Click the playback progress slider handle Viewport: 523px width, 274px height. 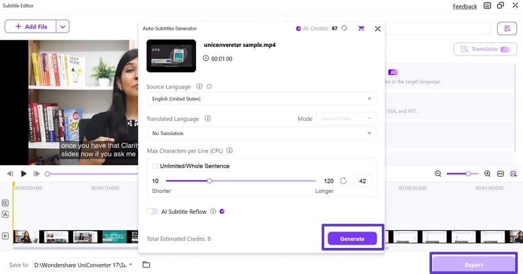[47, 174]
